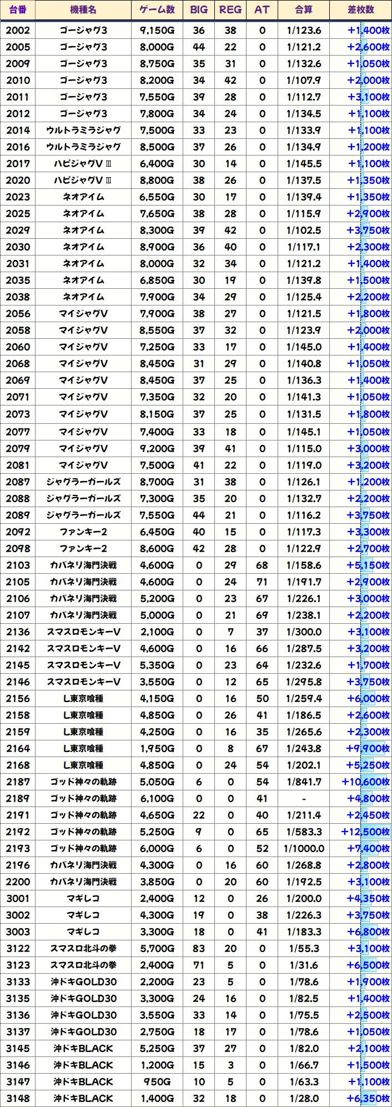Screen dimensions: 392x1107
Task: Click 1/63.3 in row 3147
Action: [x=304, y=1081]
